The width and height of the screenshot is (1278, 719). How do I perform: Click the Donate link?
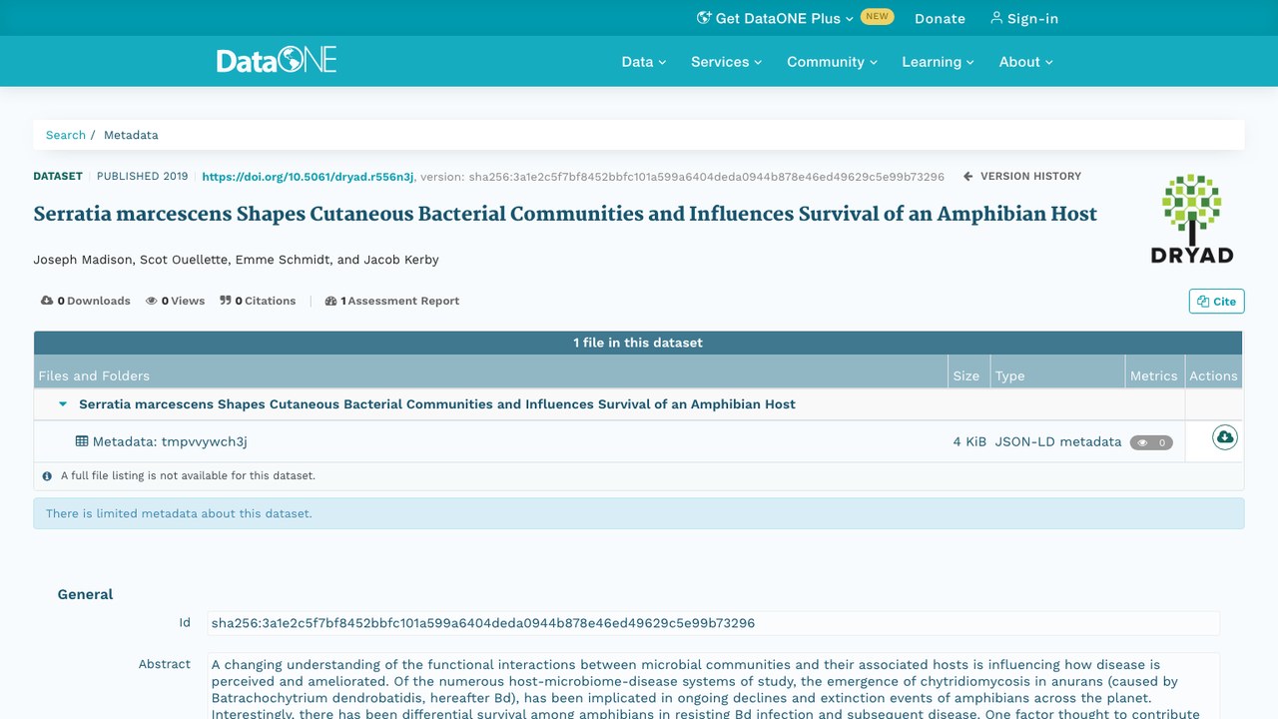940,18
